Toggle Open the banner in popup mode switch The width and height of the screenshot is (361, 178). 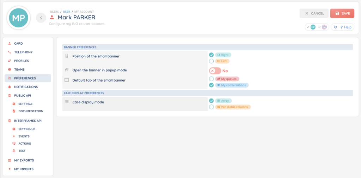215,71
